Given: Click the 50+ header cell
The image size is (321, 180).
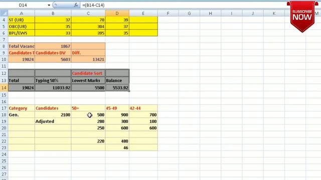Looking at the screenshot, I should pyautogui.click(x=88, y=108).
